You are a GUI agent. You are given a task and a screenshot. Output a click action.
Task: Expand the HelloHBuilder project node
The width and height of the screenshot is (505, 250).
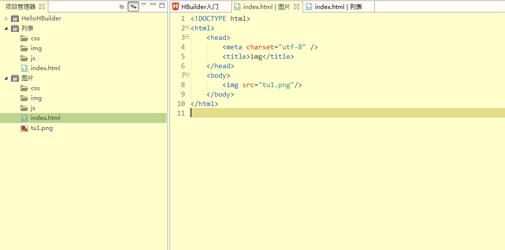pyautogui.click(x=6, y=18)
